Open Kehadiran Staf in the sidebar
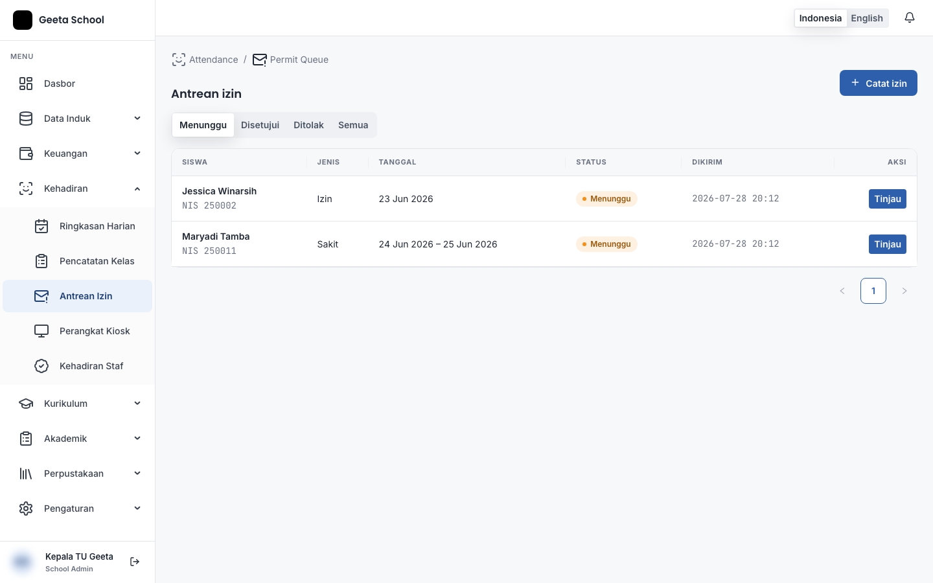 [78, 366]
